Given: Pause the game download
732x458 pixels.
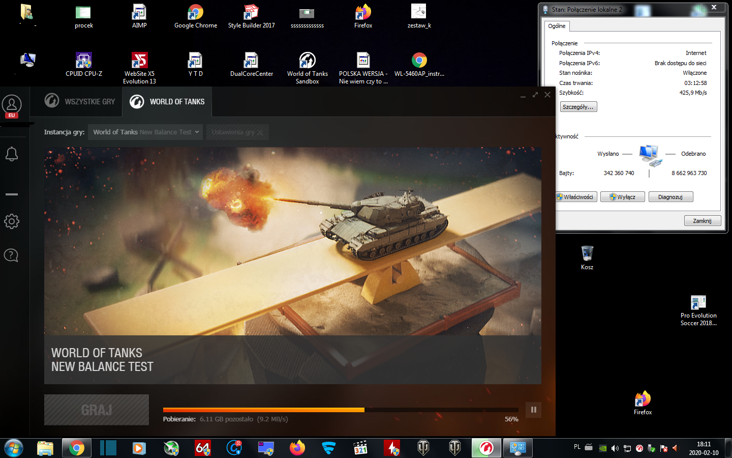Looking at the screenshot, I should click(x=533, y=410).
